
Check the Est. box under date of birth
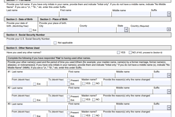click(31, 30)
